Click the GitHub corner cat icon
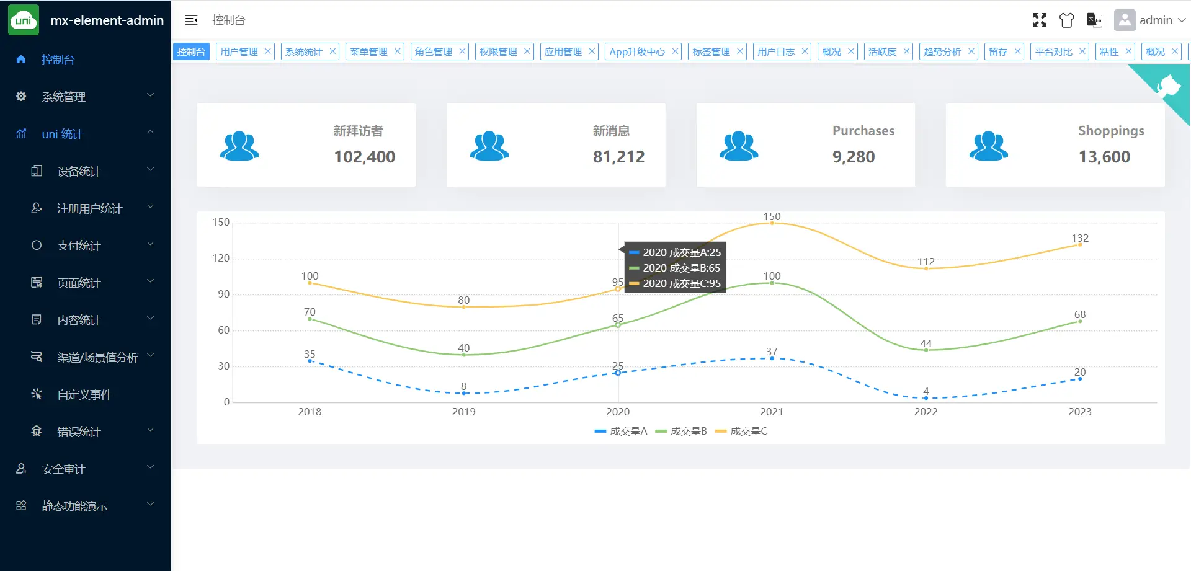 click(x=1168, y=86)
